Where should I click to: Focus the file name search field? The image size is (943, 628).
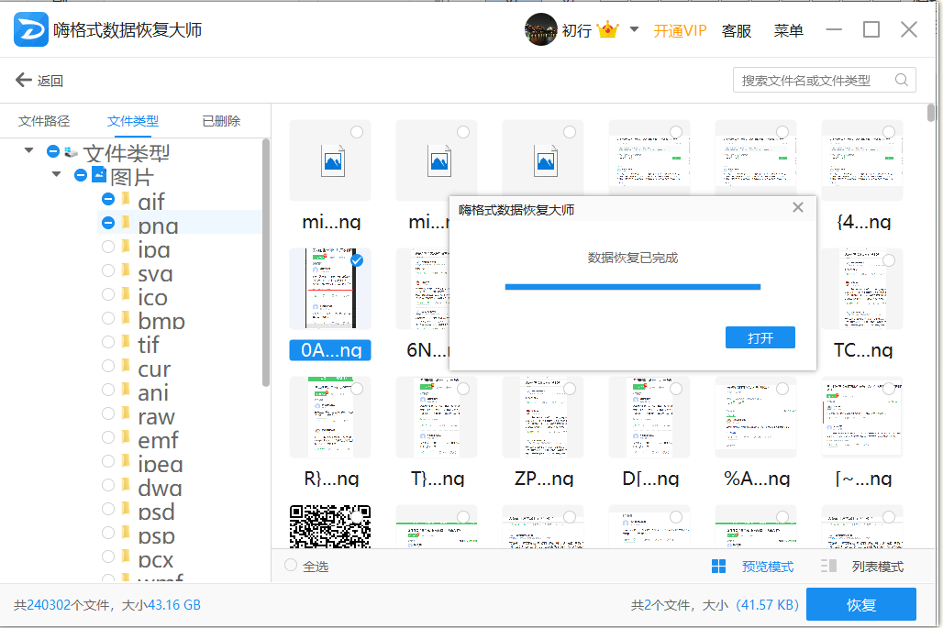(x=824, y=80)
